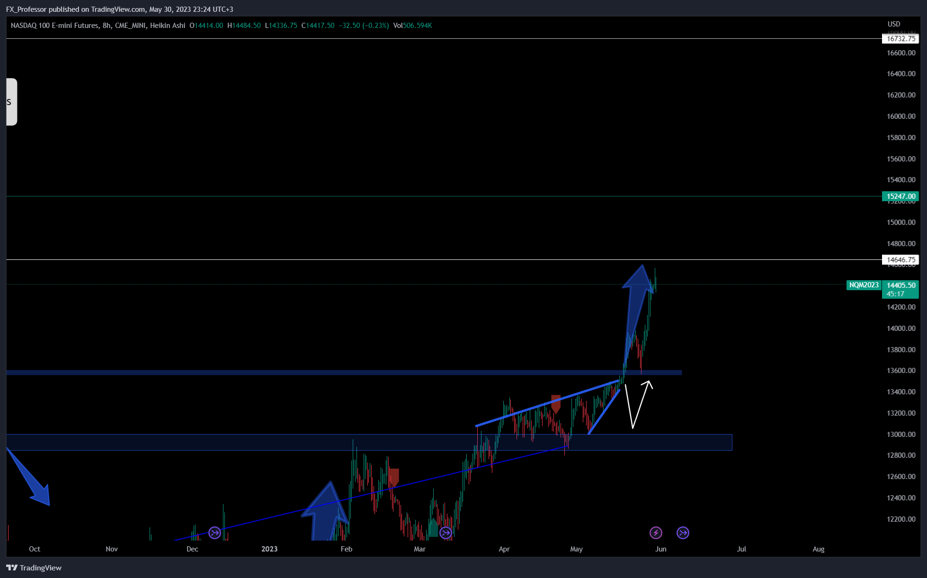
Task: Click the 45:17 countdown timer
Action: [895, 294]
